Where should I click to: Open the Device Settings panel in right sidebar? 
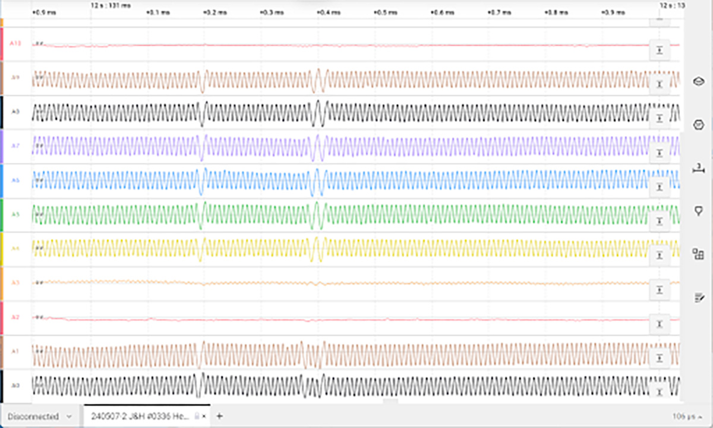[698, 81]
